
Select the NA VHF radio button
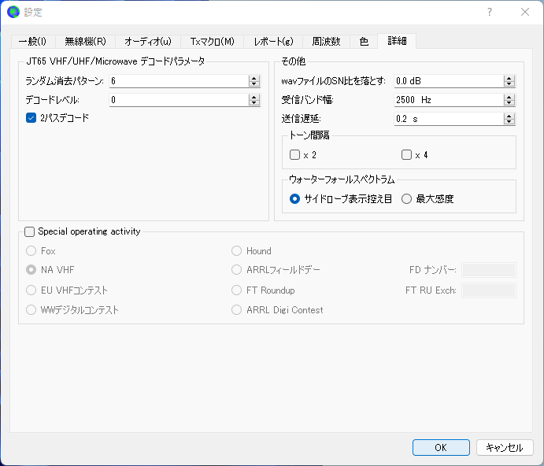31,270
